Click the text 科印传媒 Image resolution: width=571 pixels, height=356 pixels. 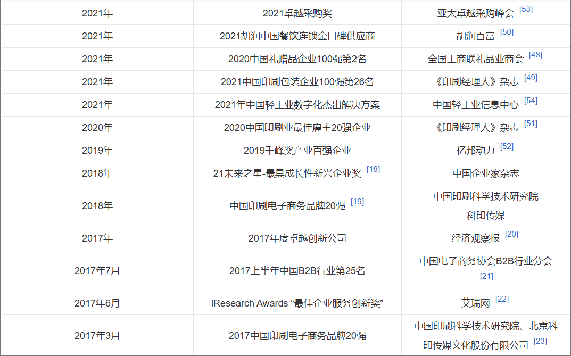[486, 216]
